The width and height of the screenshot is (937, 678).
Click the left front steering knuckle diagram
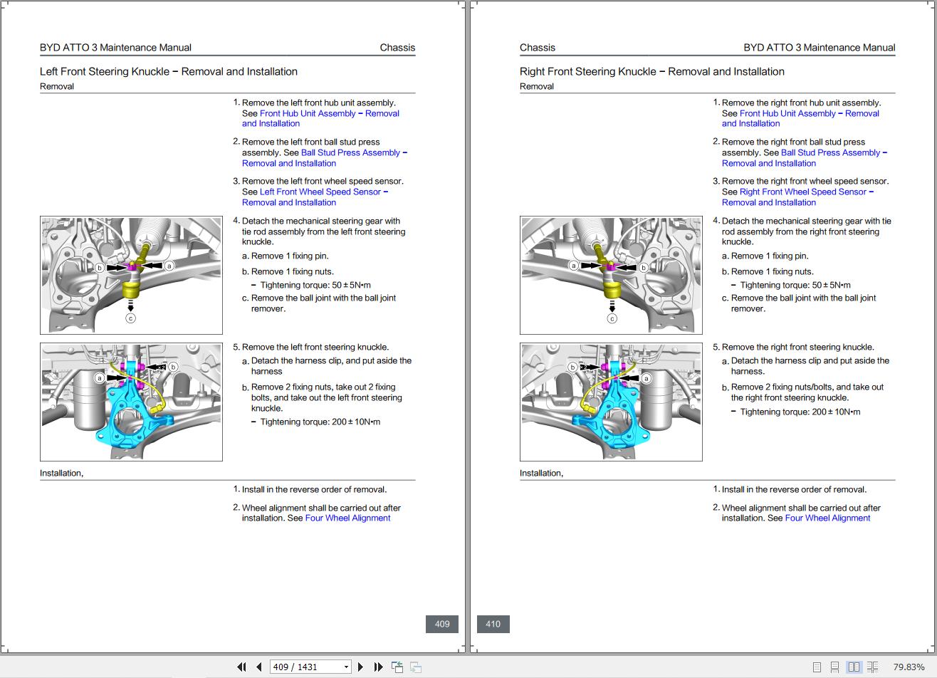tap(131, 402)
